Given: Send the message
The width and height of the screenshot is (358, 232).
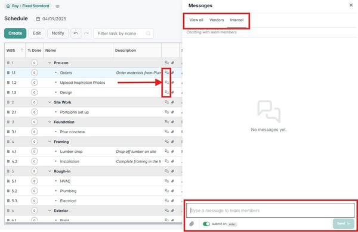Looking at the screenshot, I should point(344,224).
